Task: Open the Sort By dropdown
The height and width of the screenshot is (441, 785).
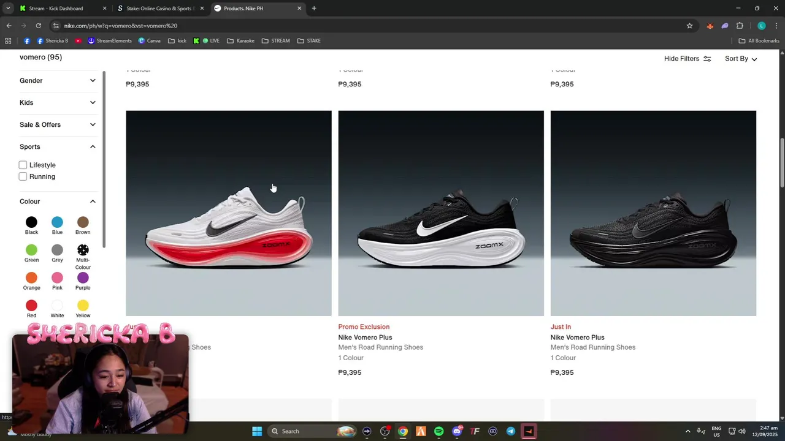Action: (x=741, y=59)
